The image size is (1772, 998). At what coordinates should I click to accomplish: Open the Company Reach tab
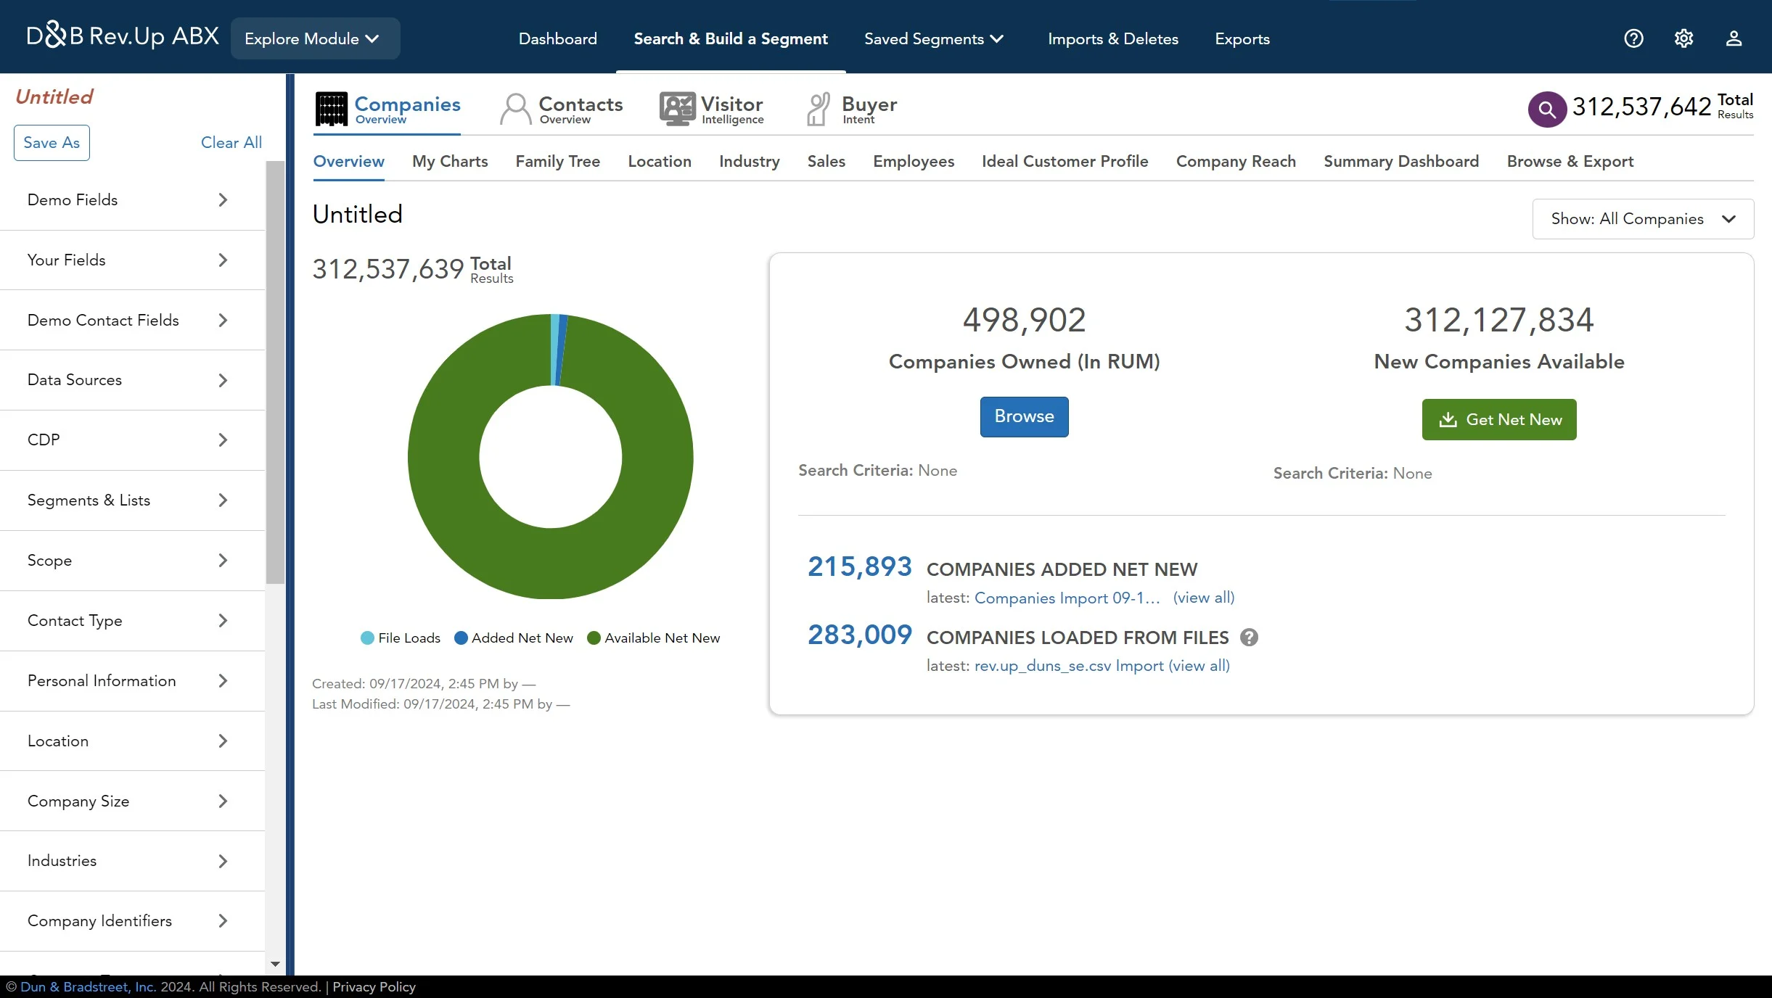click(x=1236, y=161)
